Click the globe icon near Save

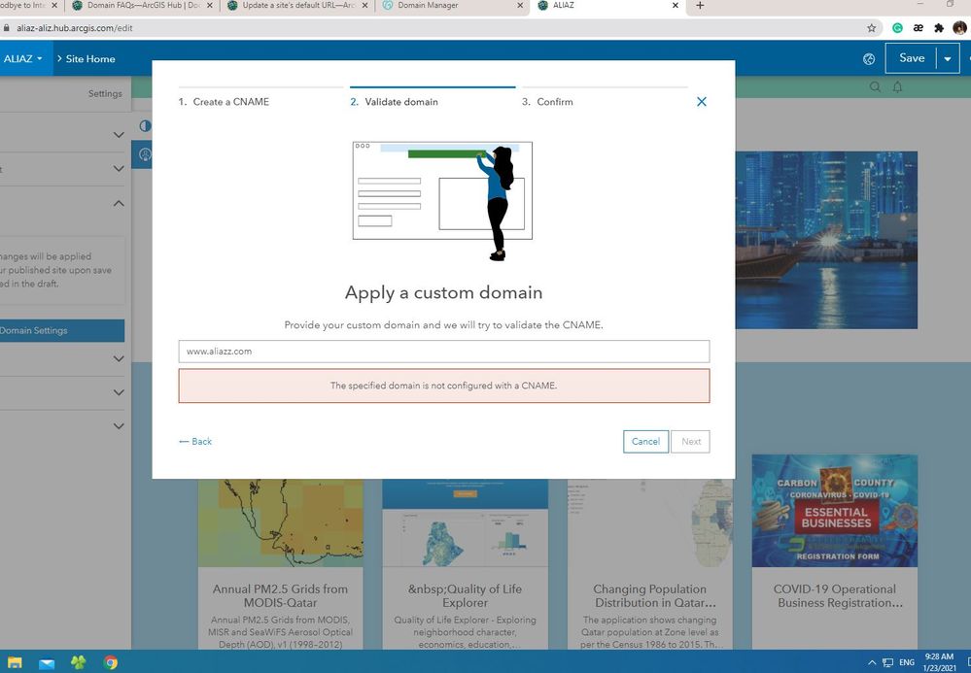869,59
